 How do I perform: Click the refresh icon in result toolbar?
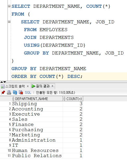pos(15,92)
